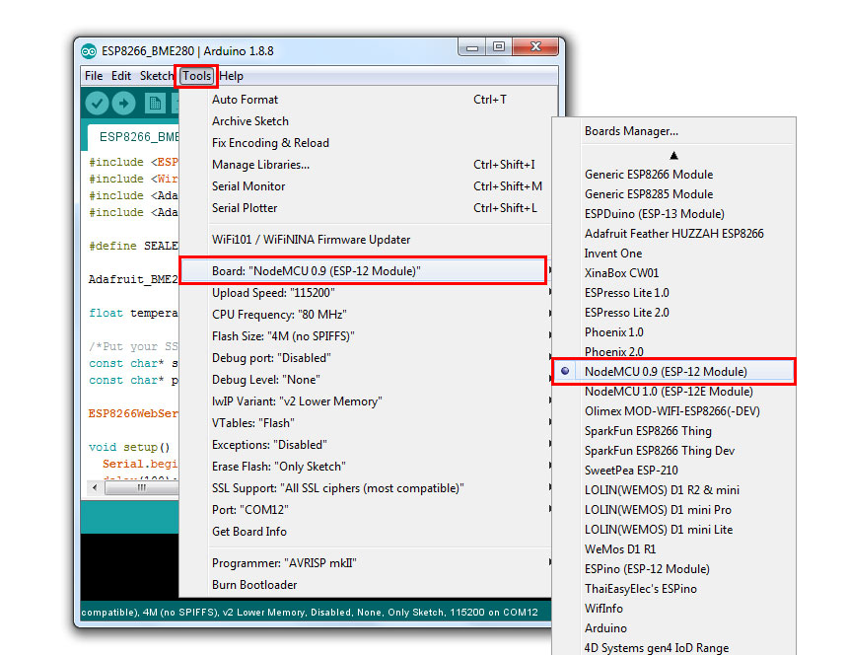Viewport: 848px width, 655px height.
Task: Select XinaBox CW01 board
Action: tap(673, 272)
